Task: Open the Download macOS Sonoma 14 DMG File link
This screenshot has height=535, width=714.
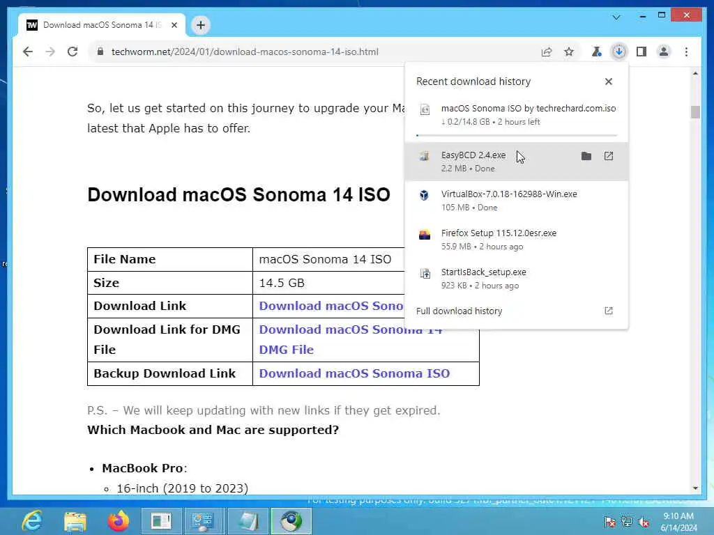Action: (351, 339)
